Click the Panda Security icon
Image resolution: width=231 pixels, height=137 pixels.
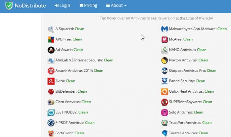point(165,81)
